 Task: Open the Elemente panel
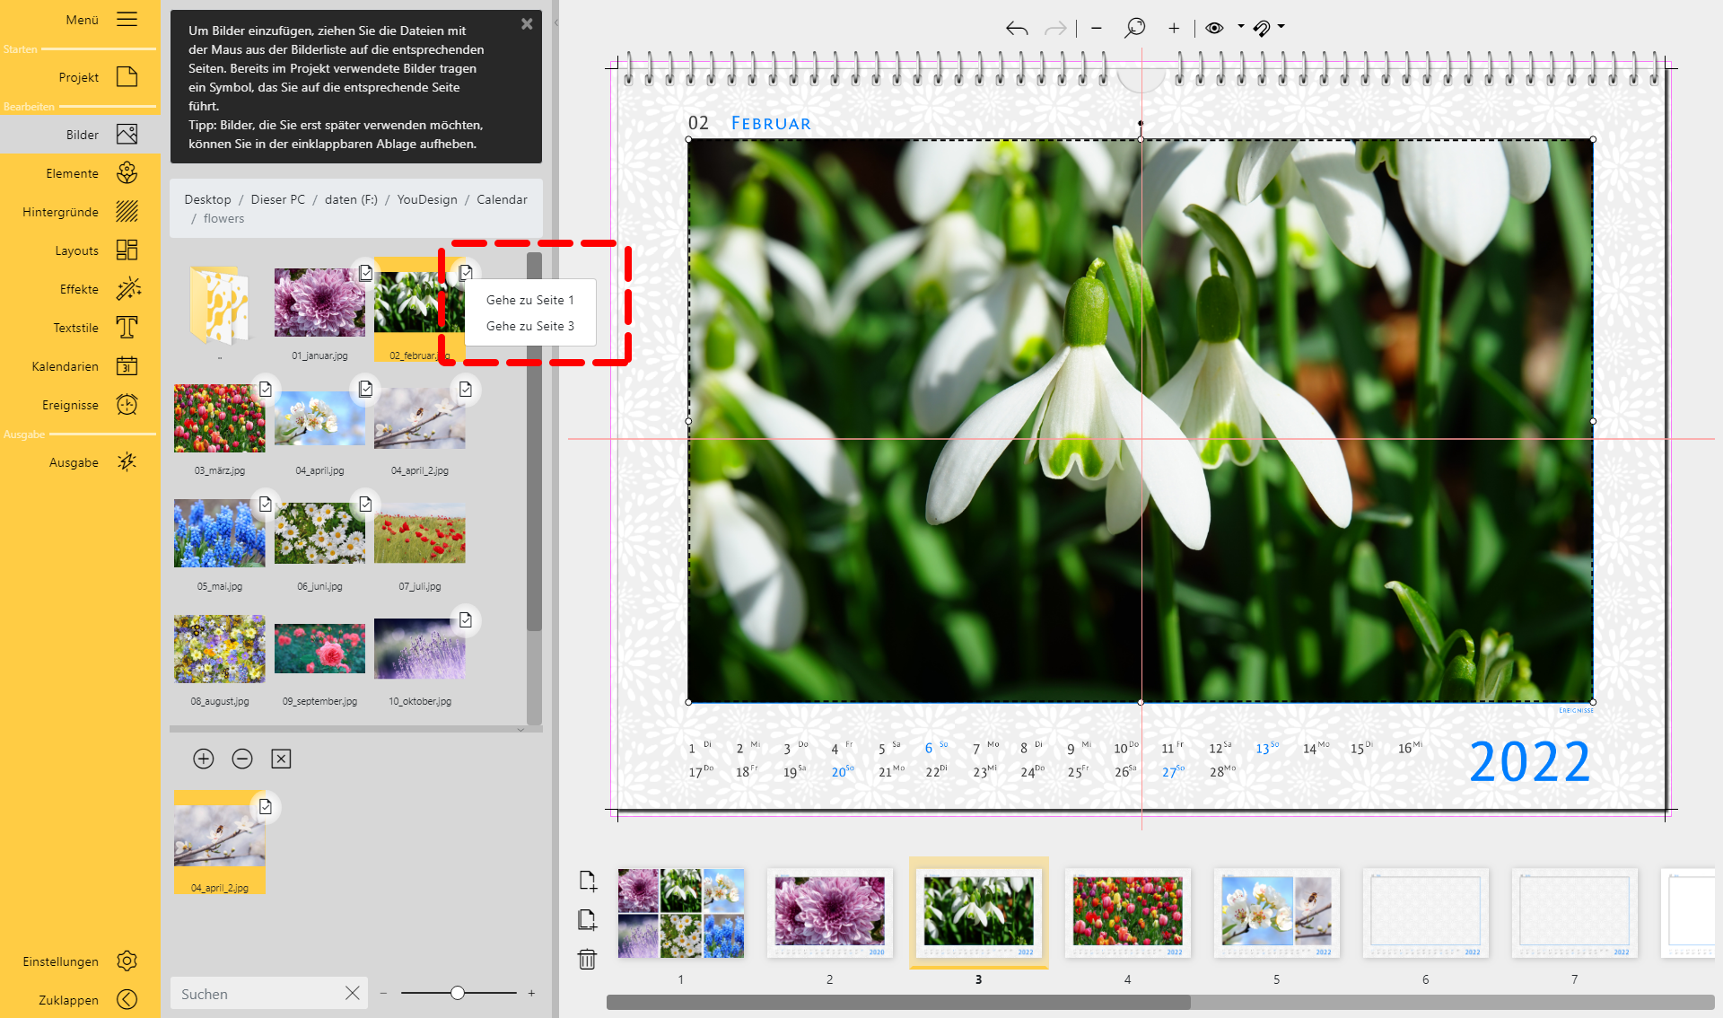[x=127, y=173]
